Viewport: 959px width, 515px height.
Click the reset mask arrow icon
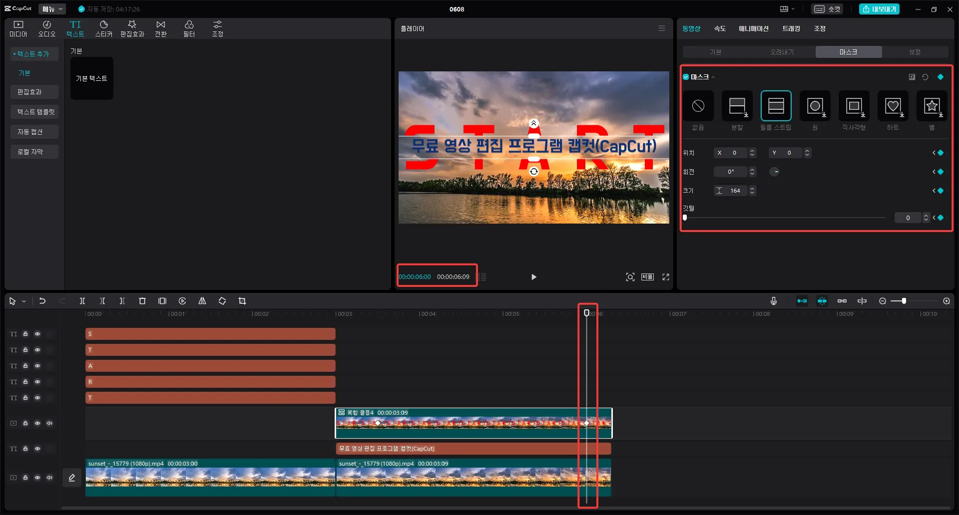[925, 77]
